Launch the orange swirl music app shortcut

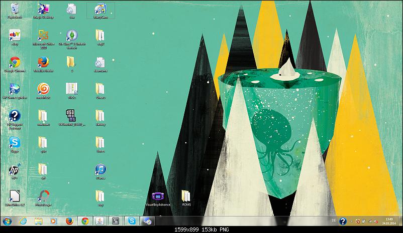43,91
